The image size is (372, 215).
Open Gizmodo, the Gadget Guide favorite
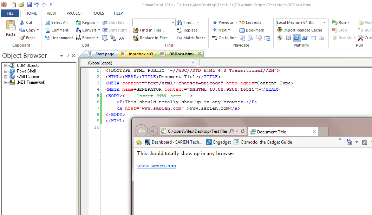click(x=263, y=142)
